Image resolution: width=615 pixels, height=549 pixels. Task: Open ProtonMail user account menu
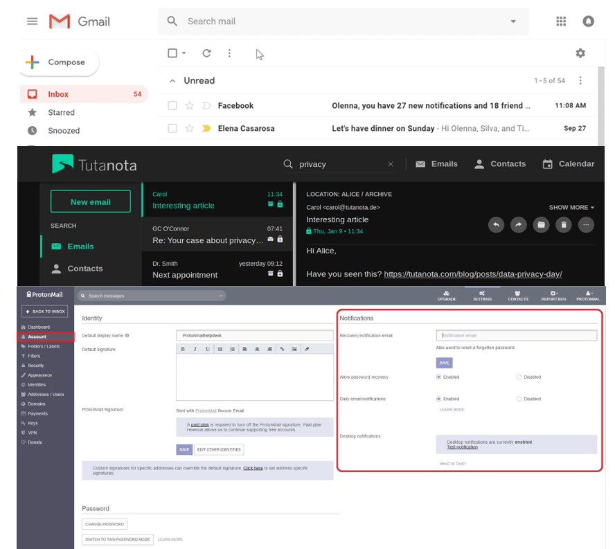point(589,296)
